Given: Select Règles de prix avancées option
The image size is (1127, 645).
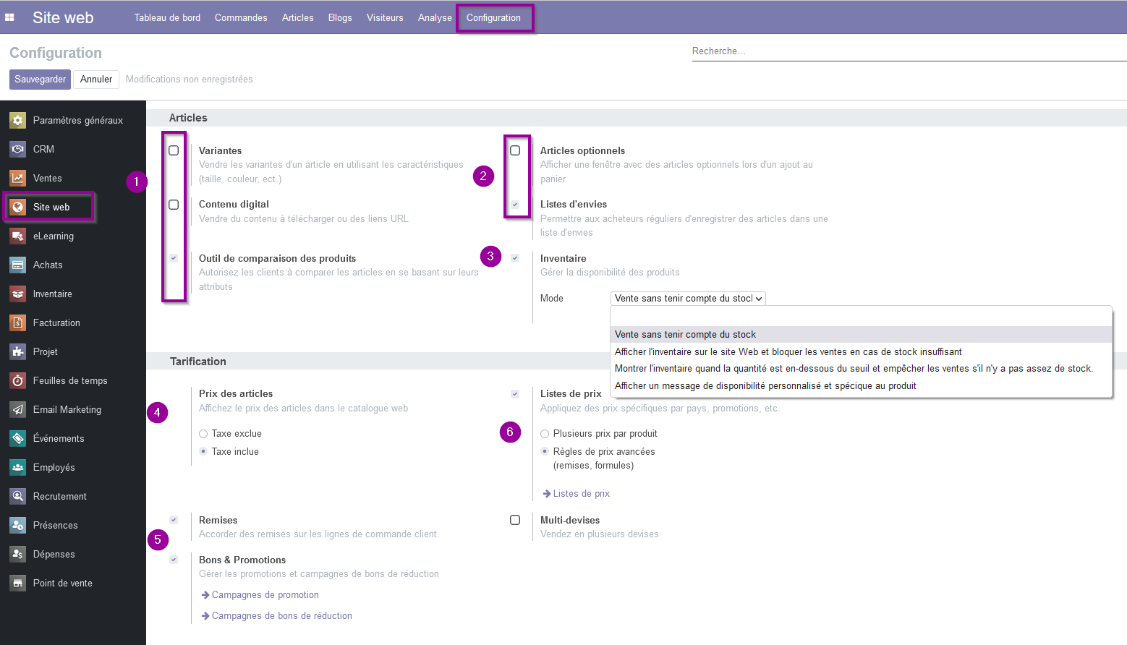Looking at the screenshot, I should click(545, 451).
